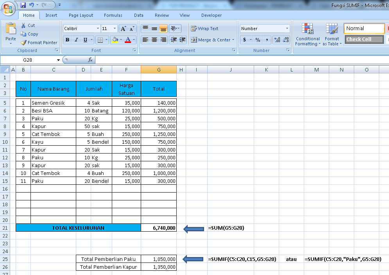Increase cell indent
Viewport: 389px width, 275px height.
[x=182, y=40]
